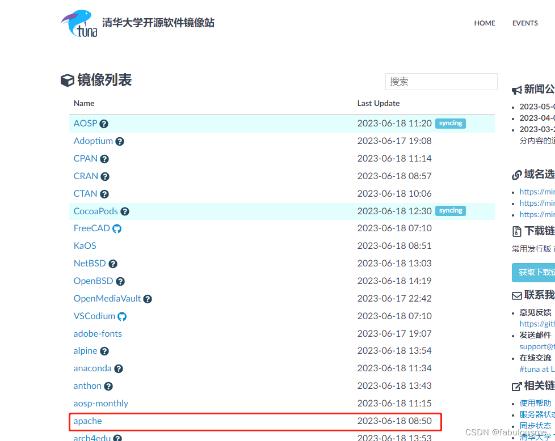The image size is (555, 441).
Task: Open the aosp-monthly mirror link
Action: pyautogui.click(x=101, y=404)
